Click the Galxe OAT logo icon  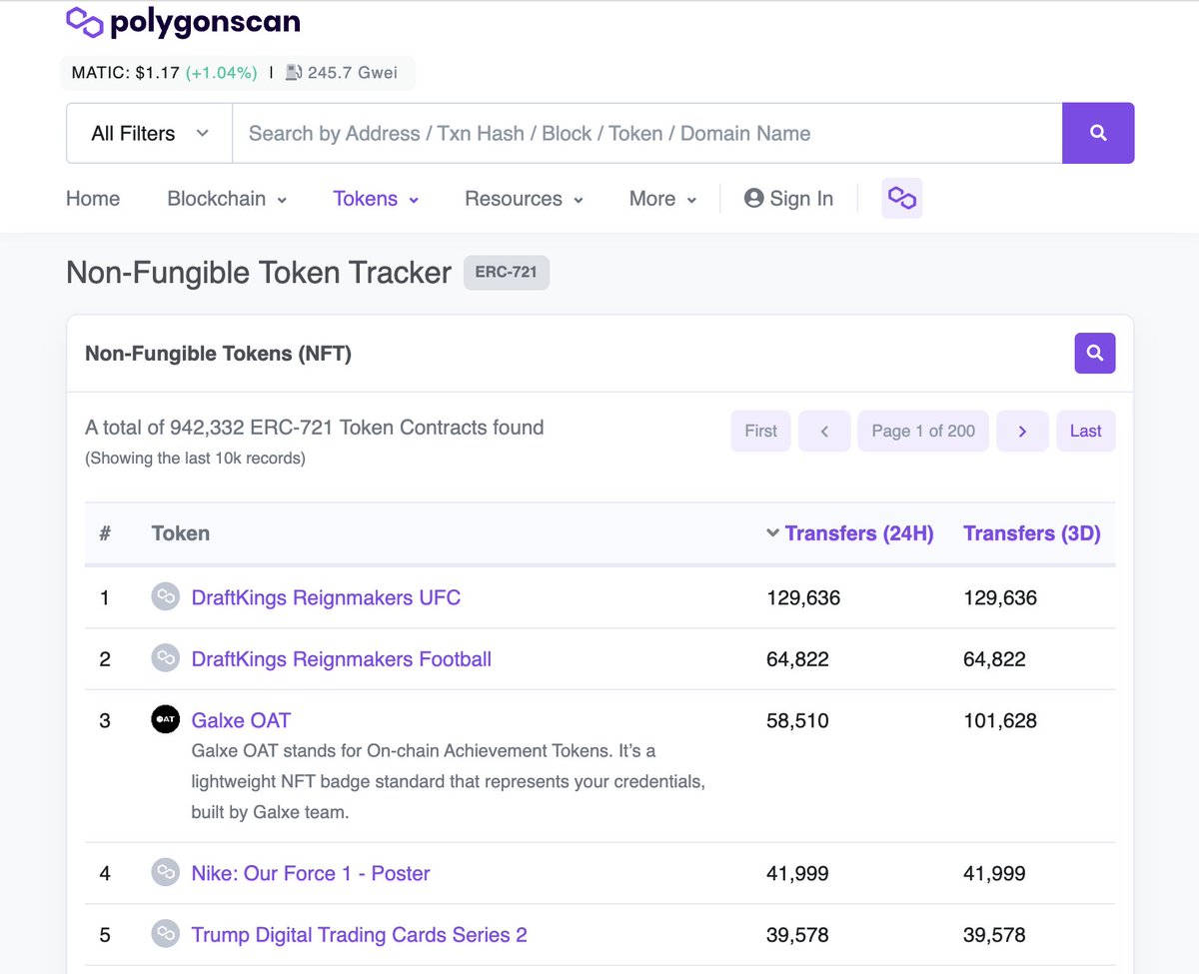click(165, 719)
